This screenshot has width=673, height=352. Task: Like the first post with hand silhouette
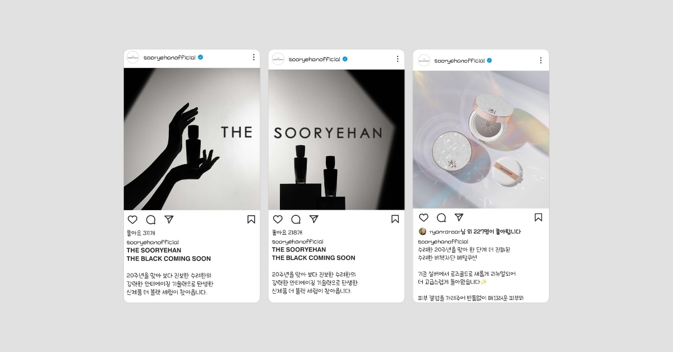tap(132, 219)
